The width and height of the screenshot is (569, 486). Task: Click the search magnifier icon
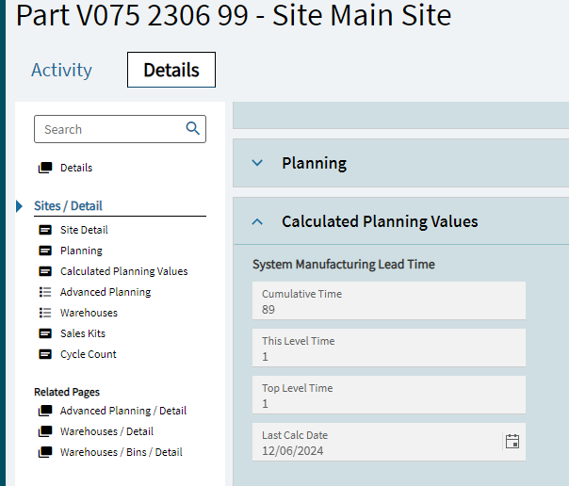[193, 129]
